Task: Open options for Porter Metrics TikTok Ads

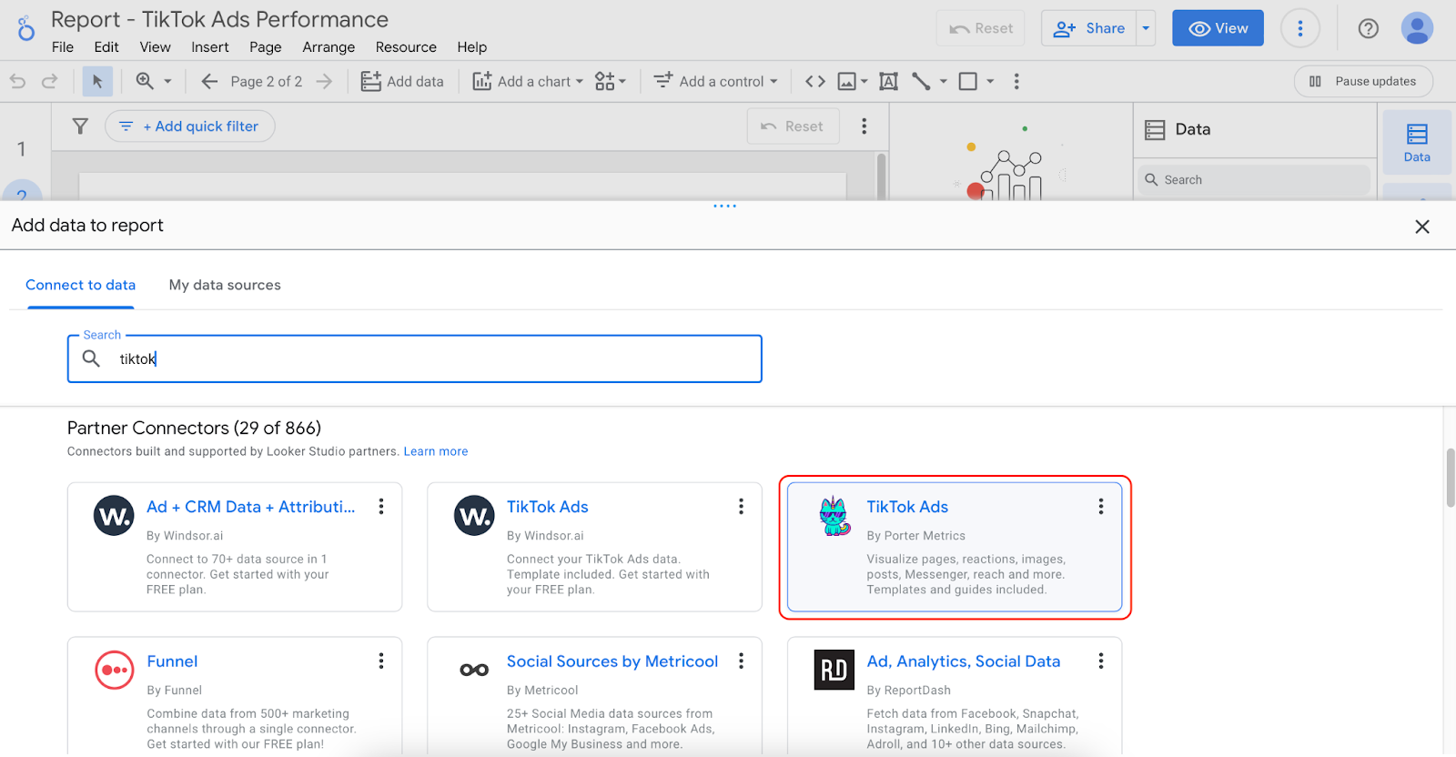Action: pyautogui.click(x=1101, y=507)
